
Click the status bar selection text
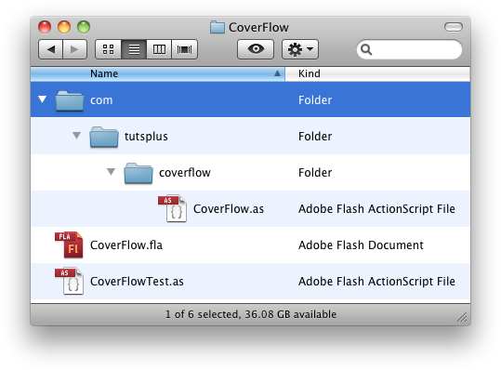coord(251,314)
